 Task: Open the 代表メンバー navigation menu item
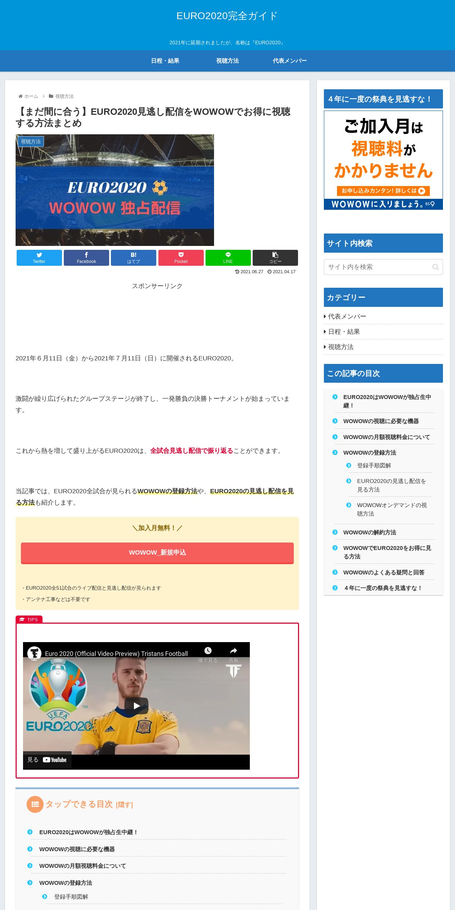[290, 61]
